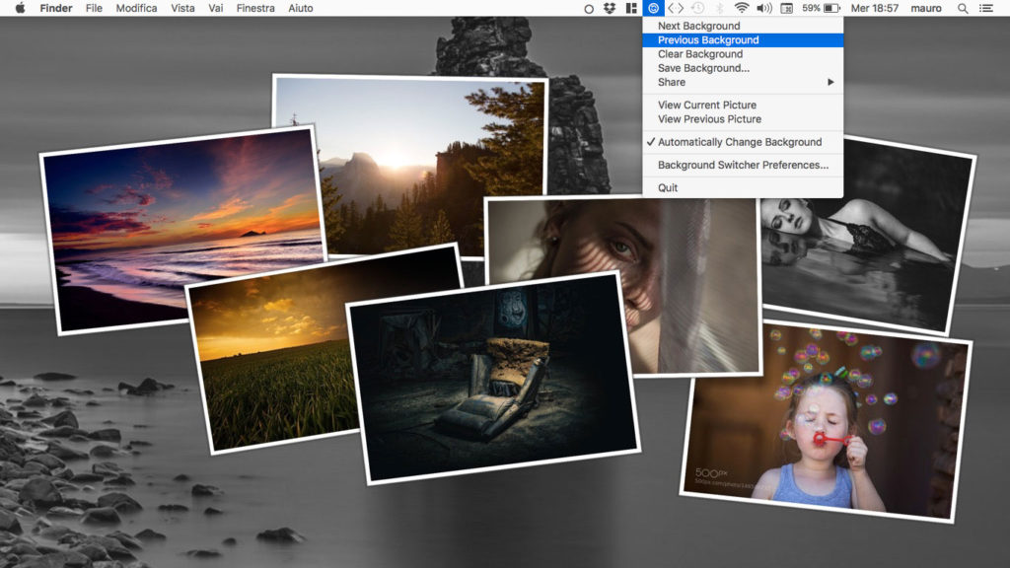Open the volume control icon

click(x=763, y=8)
